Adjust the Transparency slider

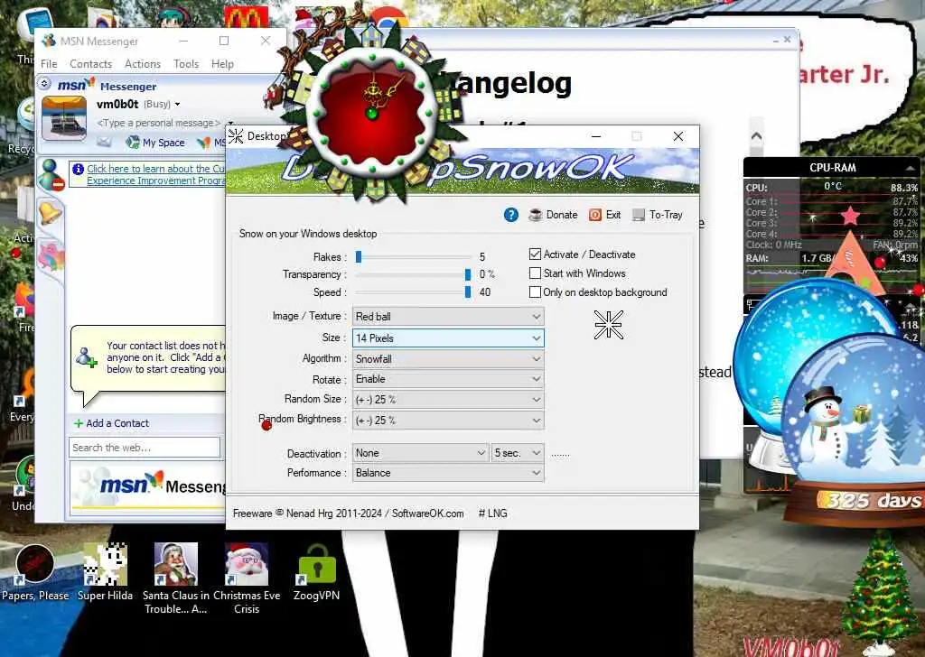pyautogui.click(x=467, y=274)
